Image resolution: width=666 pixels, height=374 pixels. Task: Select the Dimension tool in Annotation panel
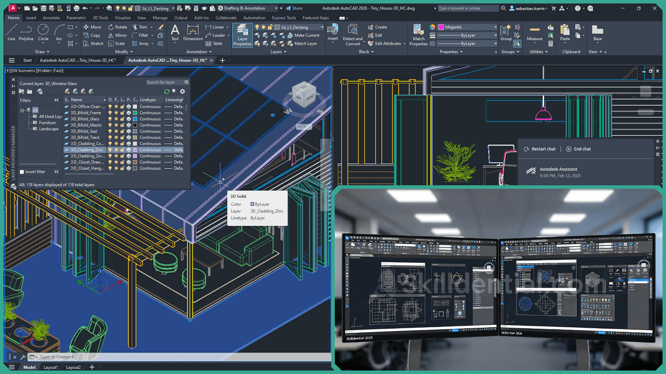[192, 32]
